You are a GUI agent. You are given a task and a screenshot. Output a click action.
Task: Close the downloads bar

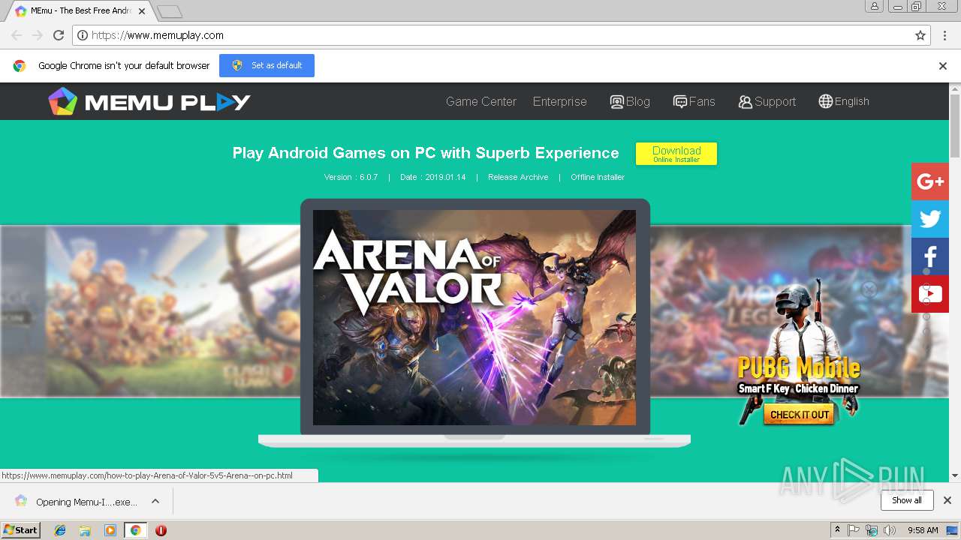coord(947,500)
